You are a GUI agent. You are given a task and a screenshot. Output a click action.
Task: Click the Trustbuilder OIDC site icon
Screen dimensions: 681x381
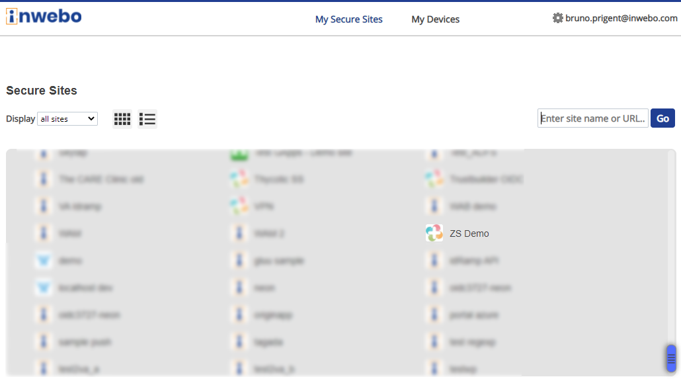coord(434,179)
